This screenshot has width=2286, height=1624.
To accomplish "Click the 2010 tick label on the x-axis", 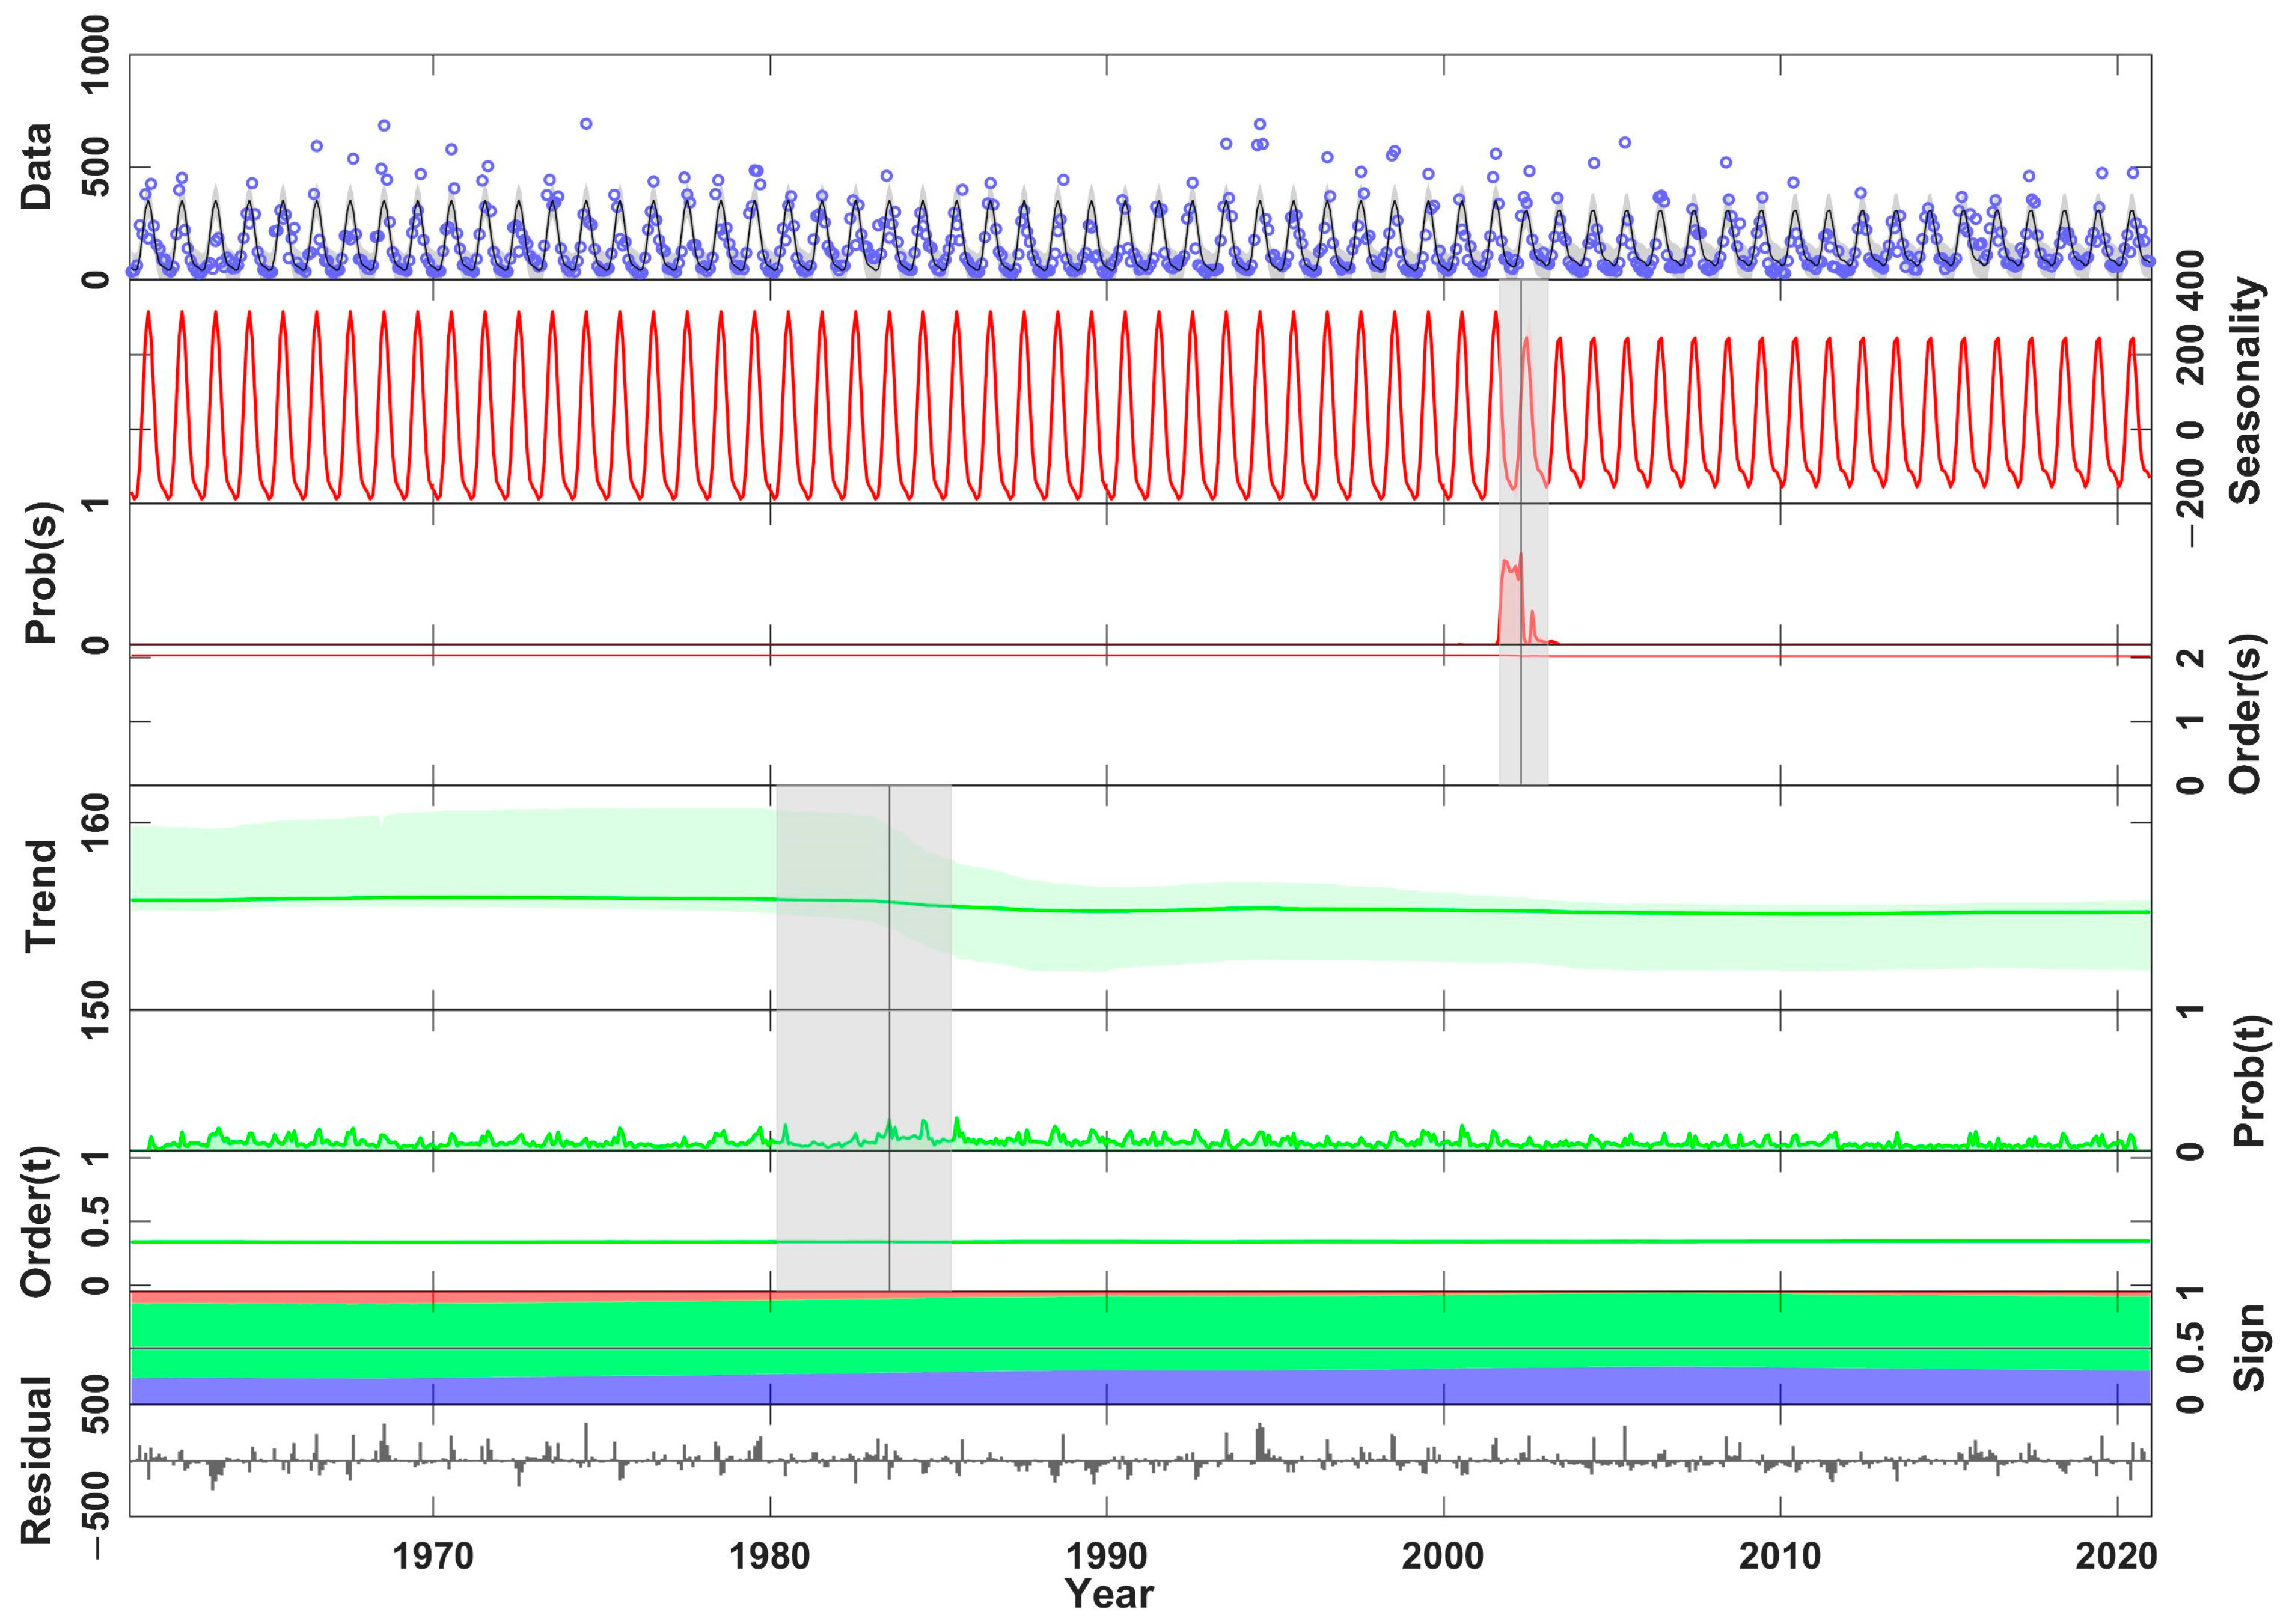I will [x=1781, y=1556].
